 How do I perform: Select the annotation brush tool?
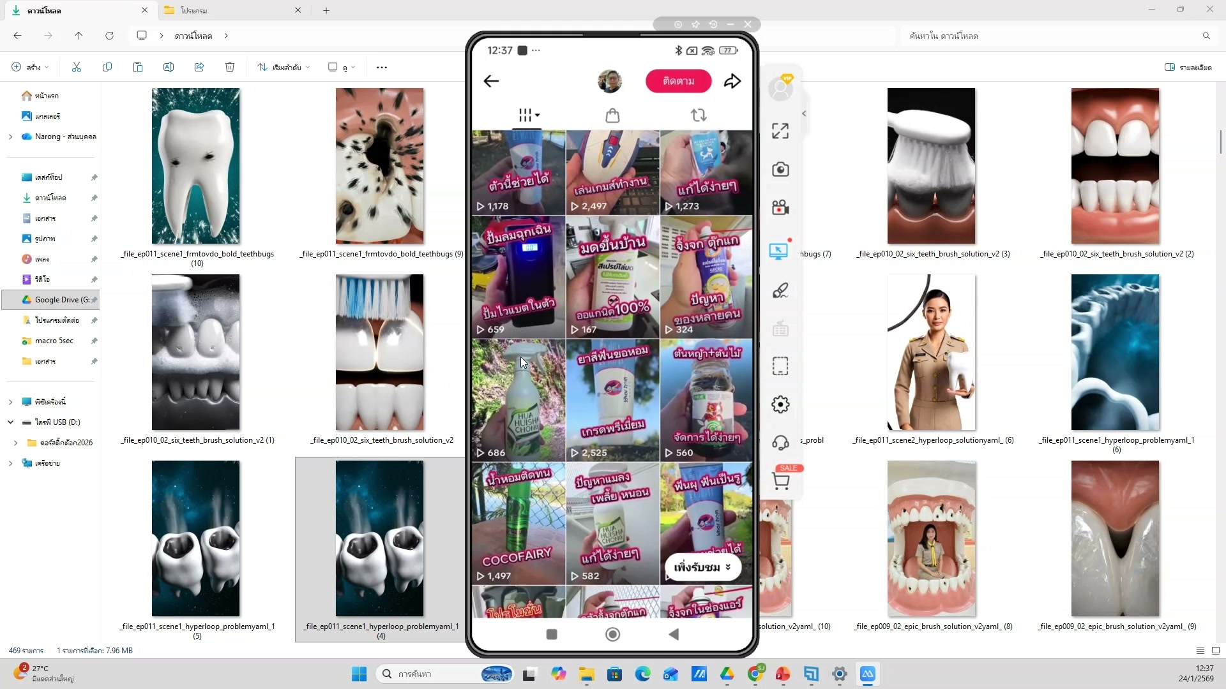[x=780, y=290]
